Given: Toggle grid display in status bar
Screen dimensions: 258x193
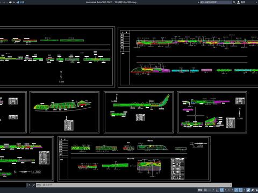Looking at the screenshot, I should pos(205,190).
